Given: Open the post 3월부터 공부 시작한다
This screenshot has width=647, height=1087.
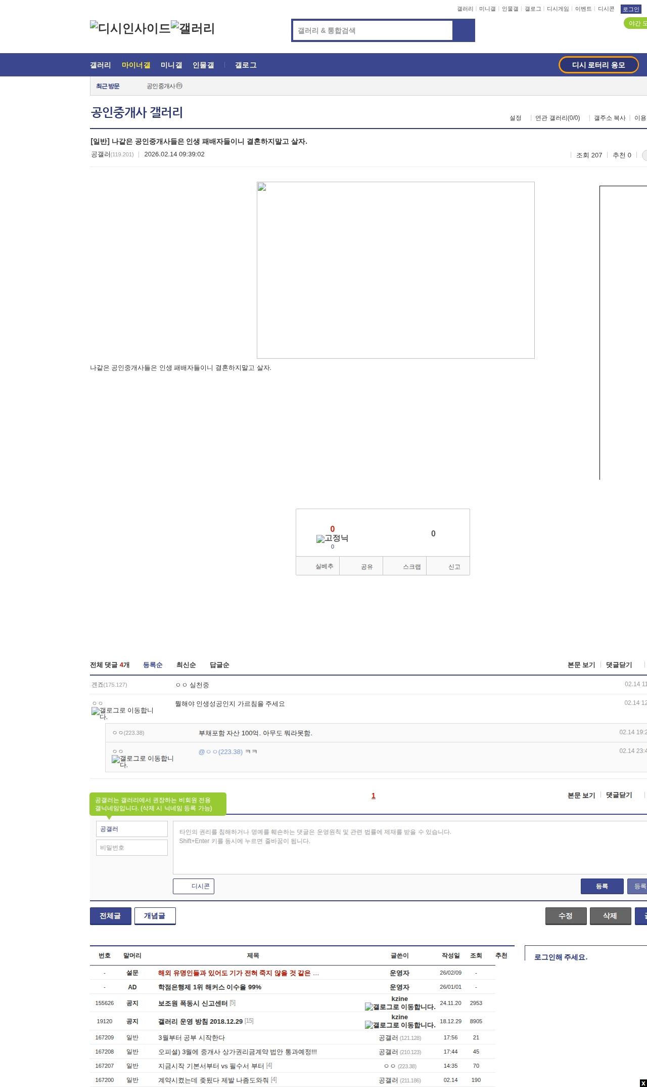Looking at the screenshot, I should [x=192, y=1037].
